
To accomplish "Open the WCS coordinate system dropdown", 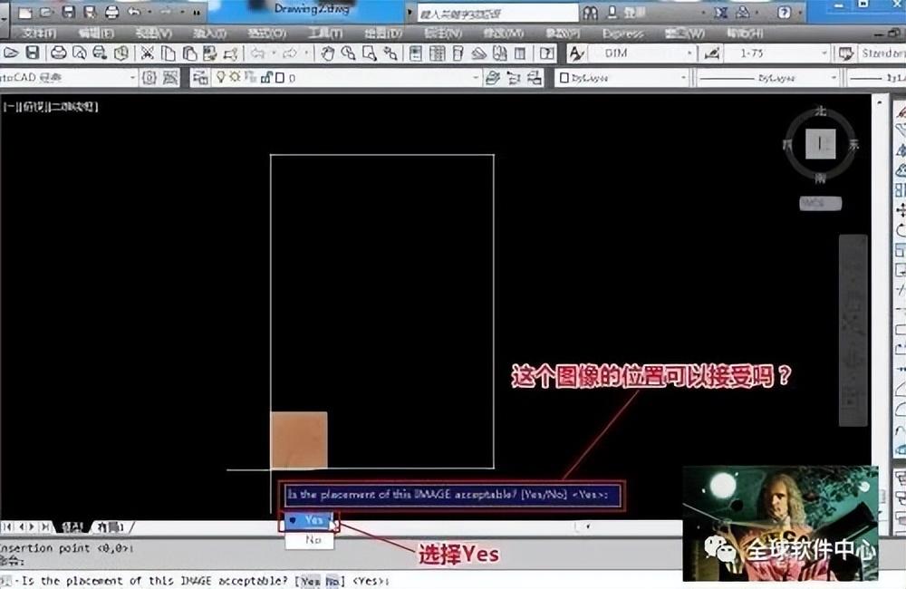I will pyautogui.click(x=821, y=204).
